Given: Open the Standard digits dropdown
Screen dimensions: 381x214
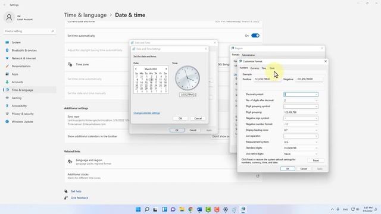Looking at the screenshot, I should [x=301, y=148].
